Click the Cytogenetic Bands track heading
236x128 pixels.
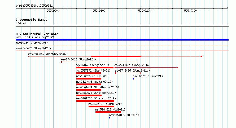click(x=32, y=20)
